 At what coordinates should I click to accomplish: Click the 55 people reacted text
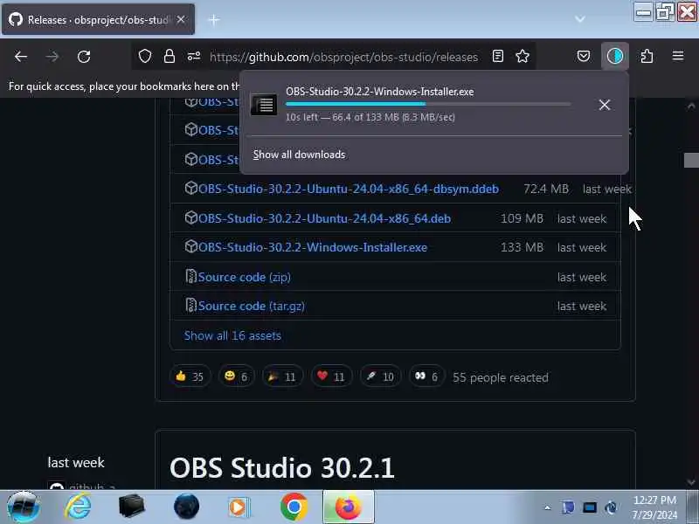pyautogui.click(x=501, y=377)
